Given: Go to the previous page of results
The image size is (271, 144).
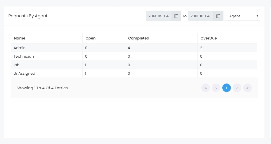Looking at the screenshot, I should (216, 88).
